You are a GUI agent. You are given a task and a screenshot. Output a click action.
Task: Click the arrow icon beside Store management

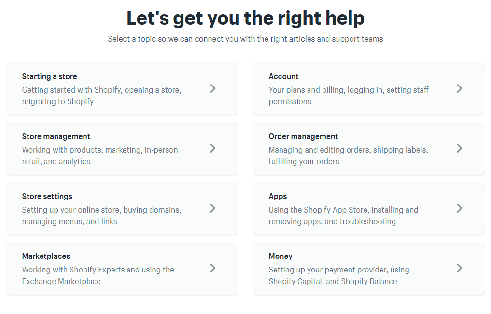tap(213, 149)
